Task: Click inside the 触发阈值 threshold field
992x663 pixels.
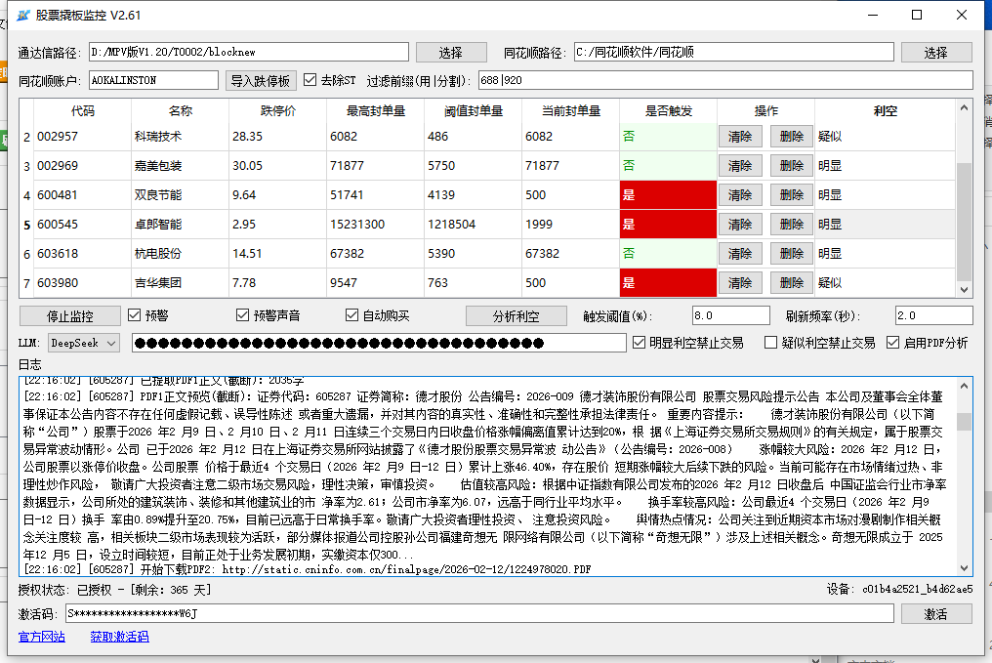Action: (730, 314)
